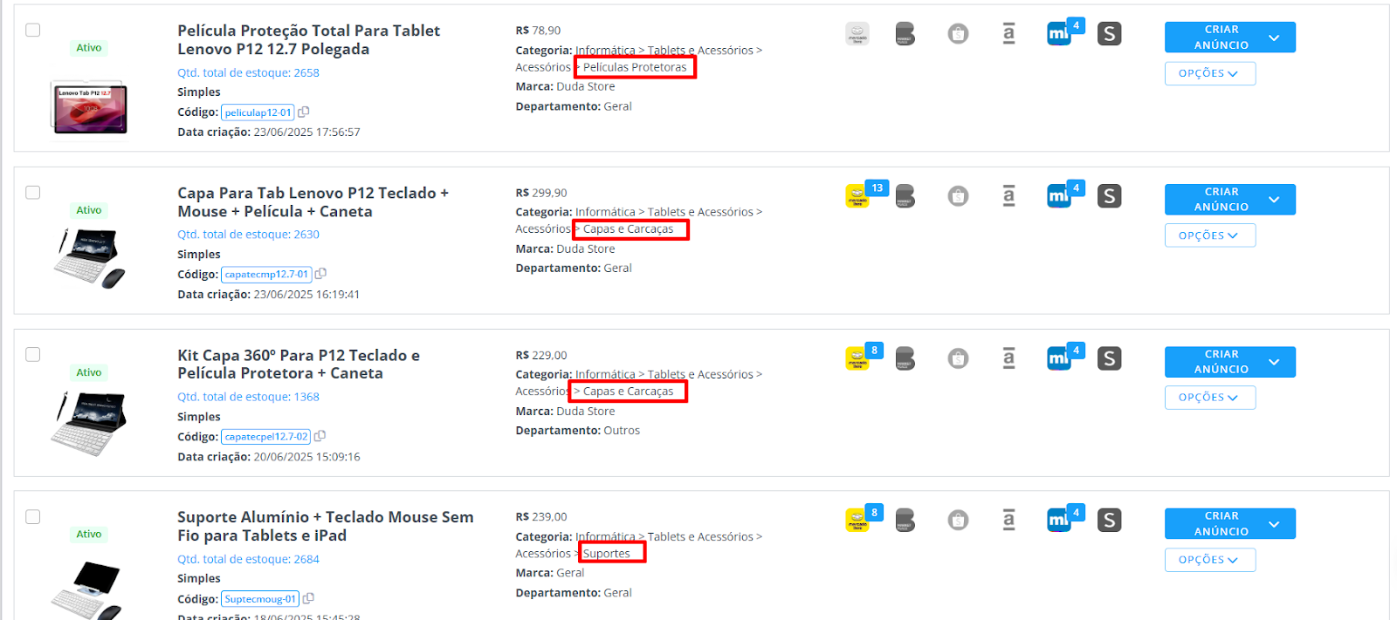
Task: Click code tag Suptecmoug-01
Action: pos(260,599)
